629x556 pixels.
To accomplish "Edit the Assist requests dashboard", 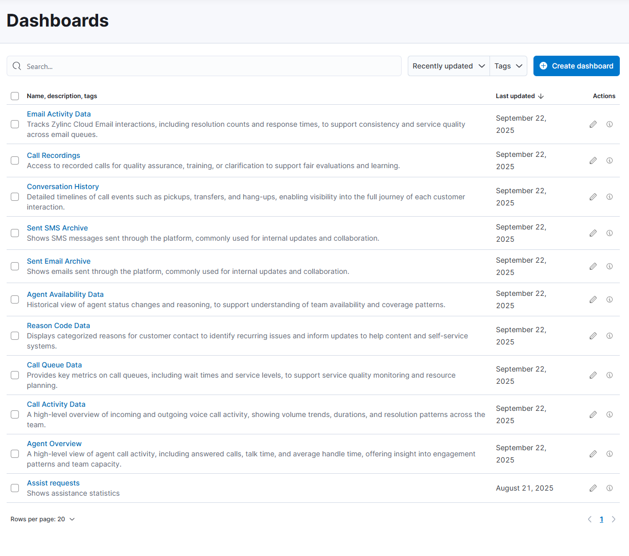I will coord(593,488).
